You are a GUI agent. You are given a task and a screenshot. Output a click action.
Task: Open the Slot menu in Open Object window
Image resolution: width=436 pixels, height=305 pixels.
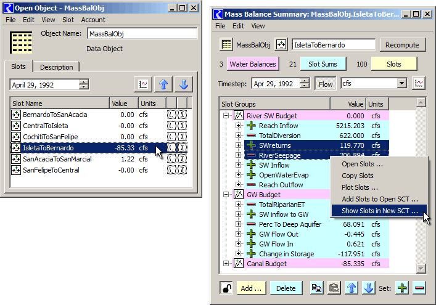click(x=68, y=20)
